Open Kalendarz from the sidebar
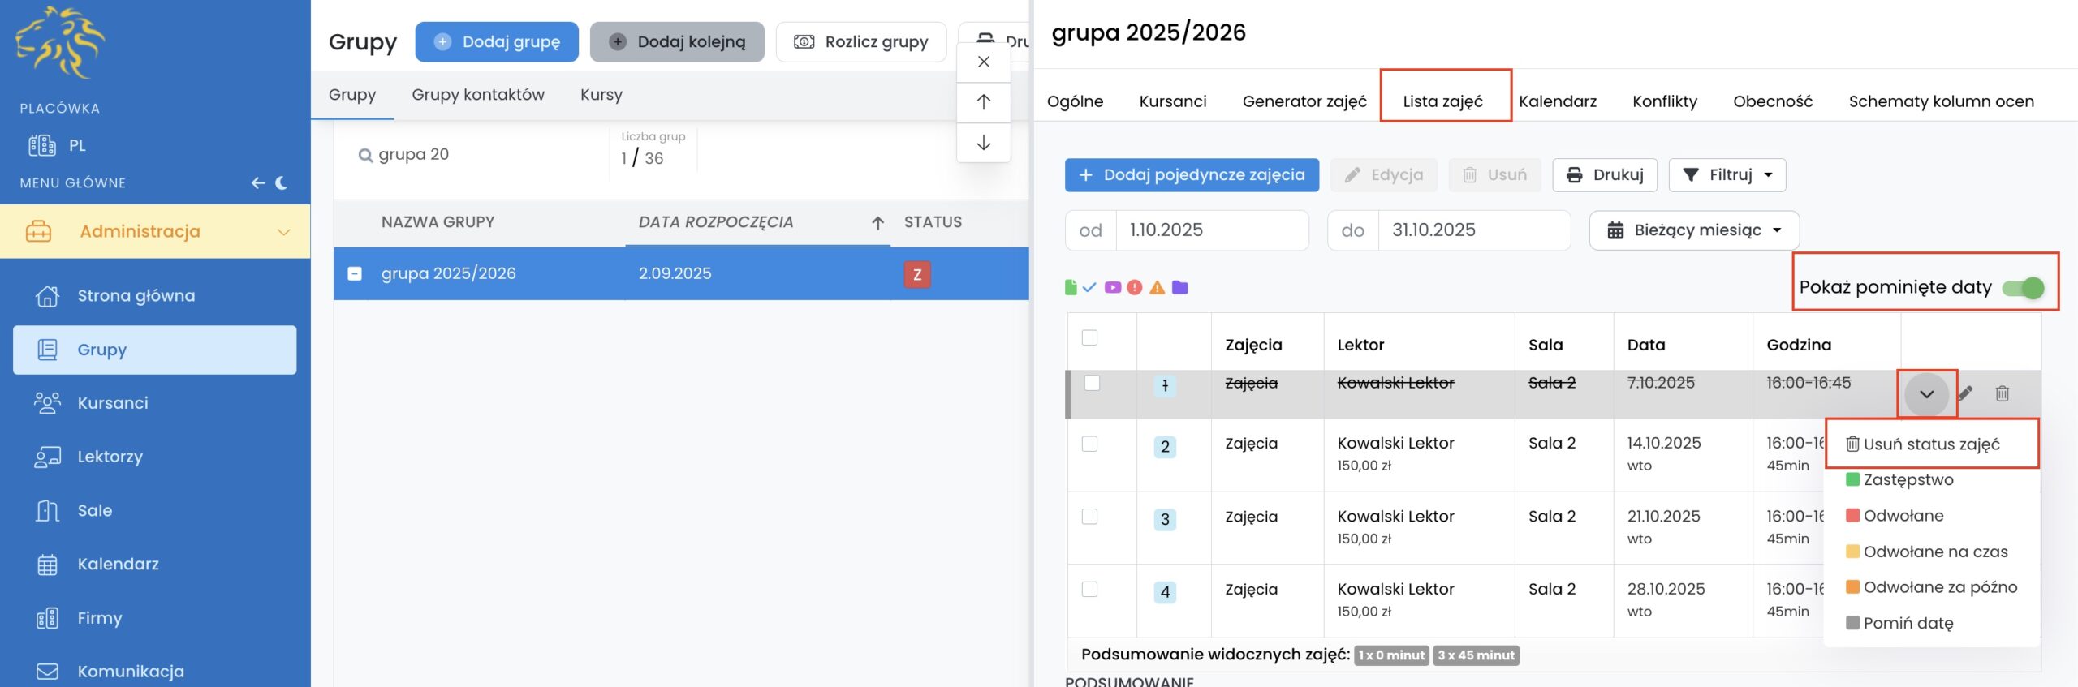This screenshot has height=687, width=2078. (118, 564)
